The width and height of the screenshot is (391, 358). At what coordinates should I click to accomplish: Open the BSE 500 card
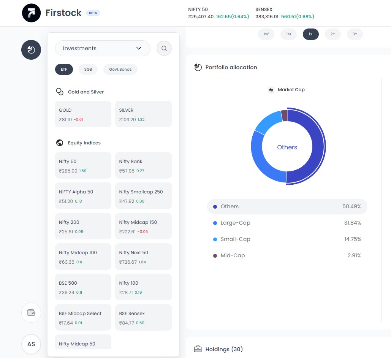[83, 287]
